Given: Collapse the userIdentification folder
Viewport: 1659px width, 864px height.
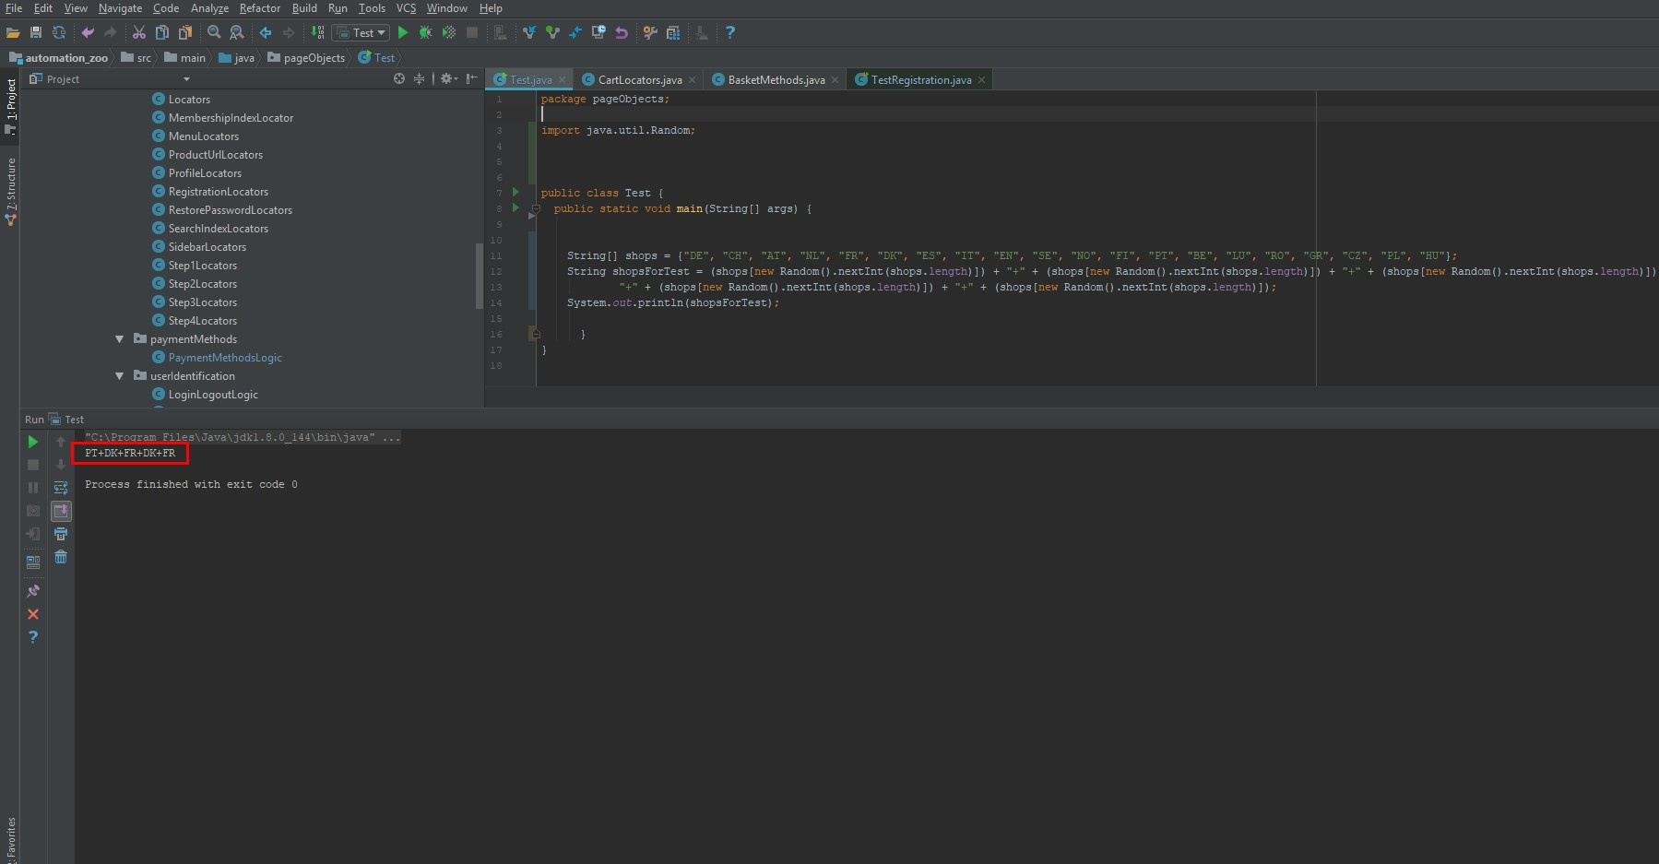Looking at the screenshot, I should tap(119, 376).
